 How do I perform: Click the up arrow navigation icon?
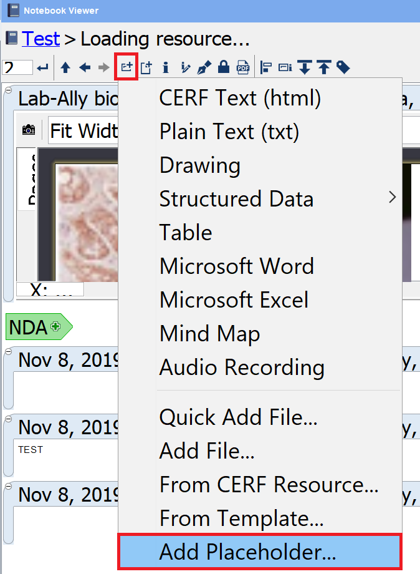click(65, 67)
